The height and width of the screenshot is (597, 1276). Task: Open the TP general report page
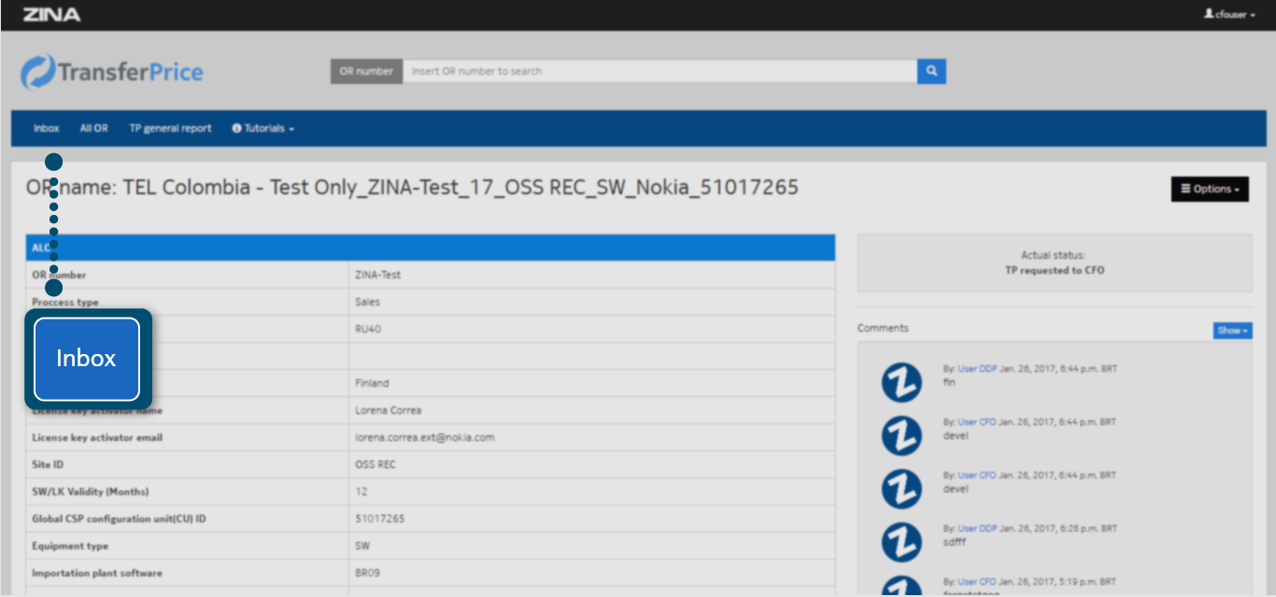(170, 129)
